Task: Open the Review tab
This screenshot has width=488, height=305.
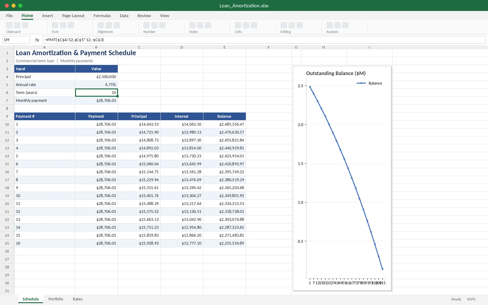Action: click(144, 16)
